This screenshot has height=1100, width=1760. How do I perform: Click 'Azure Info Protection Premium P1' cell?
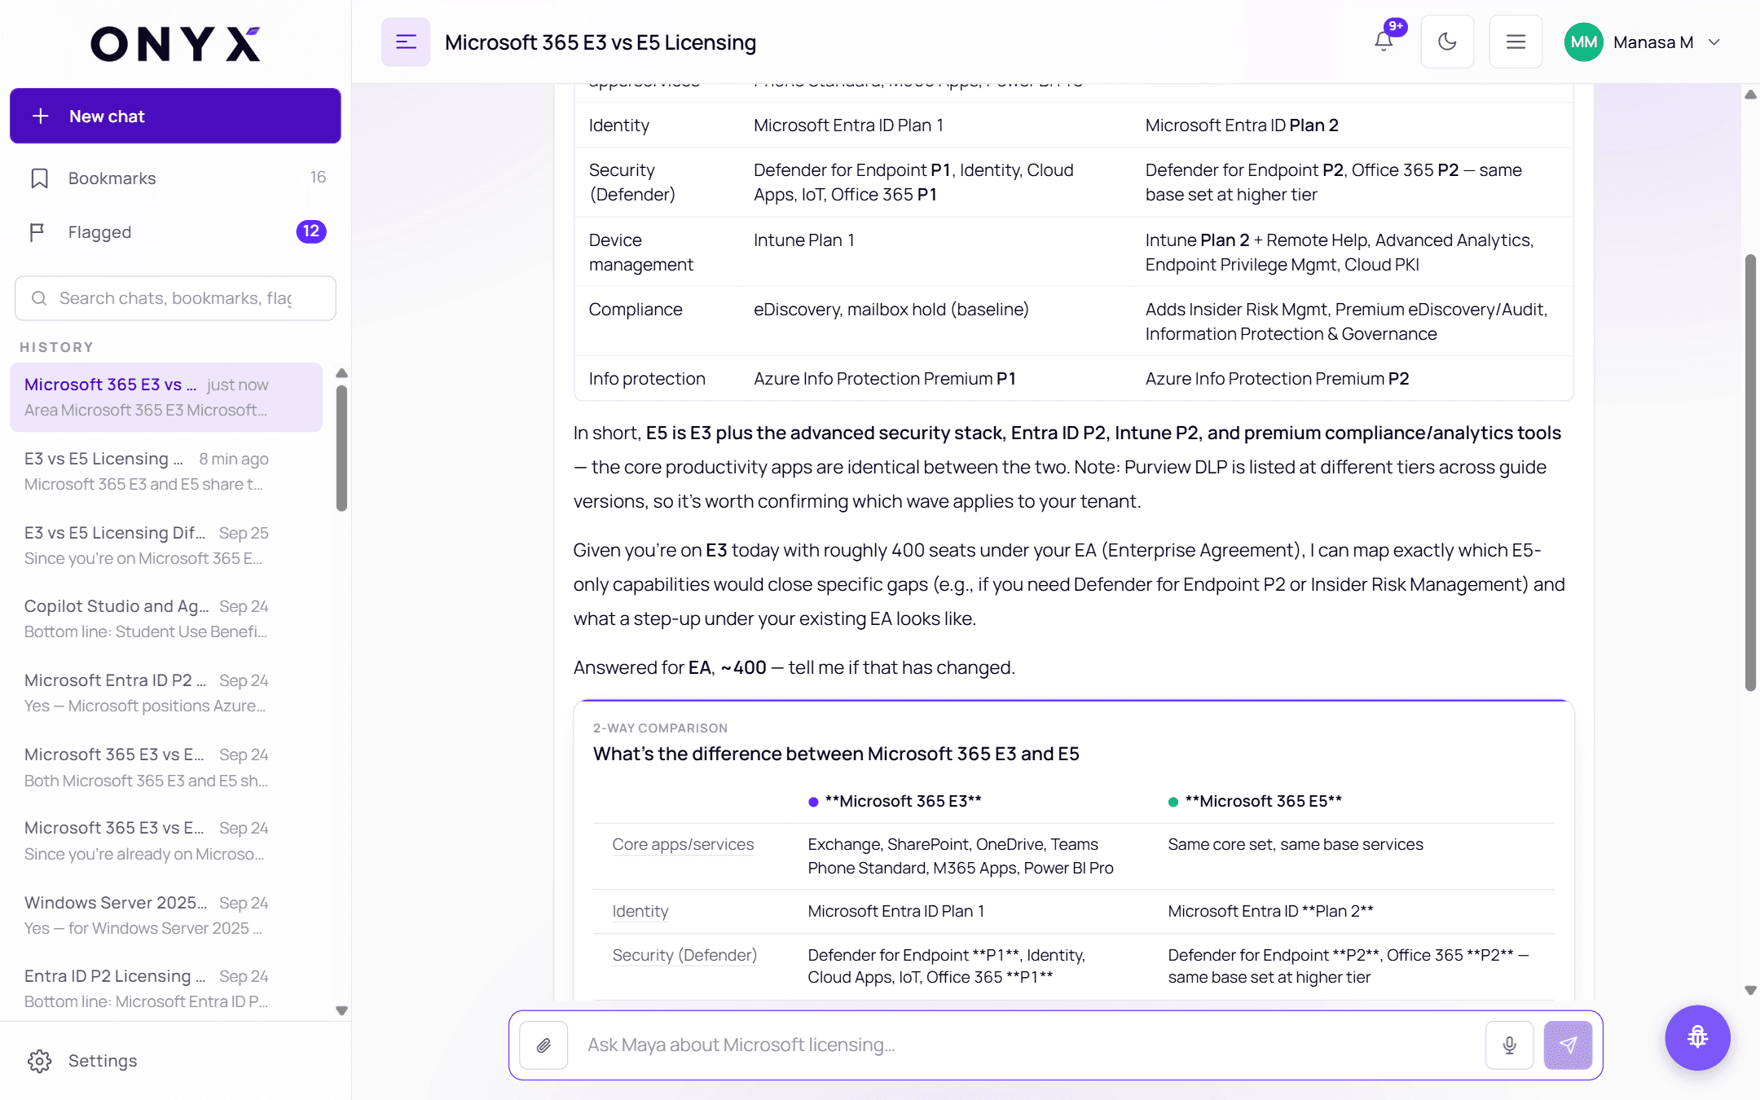click(x=885, y=379)
